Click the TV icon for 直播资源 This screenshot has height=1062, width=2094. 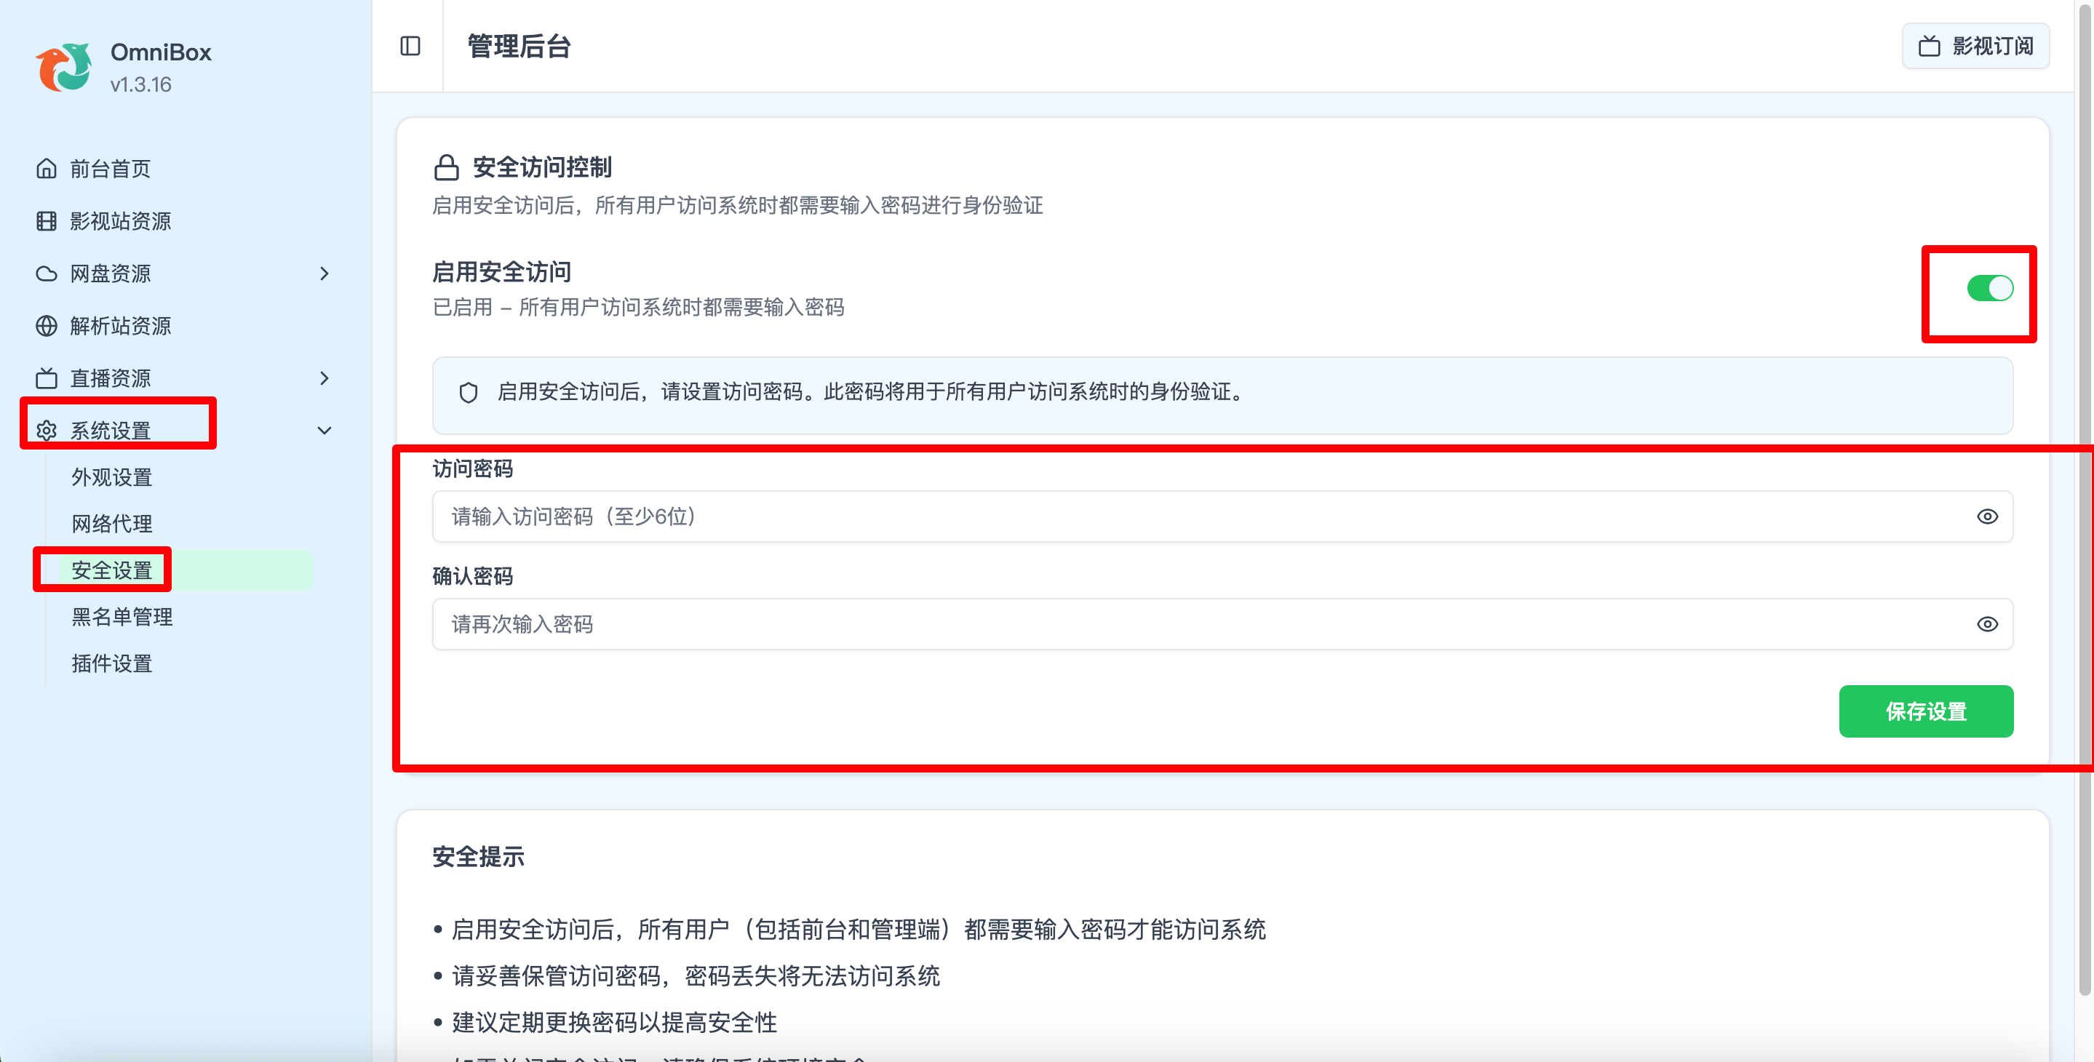(x=47, y=379)
